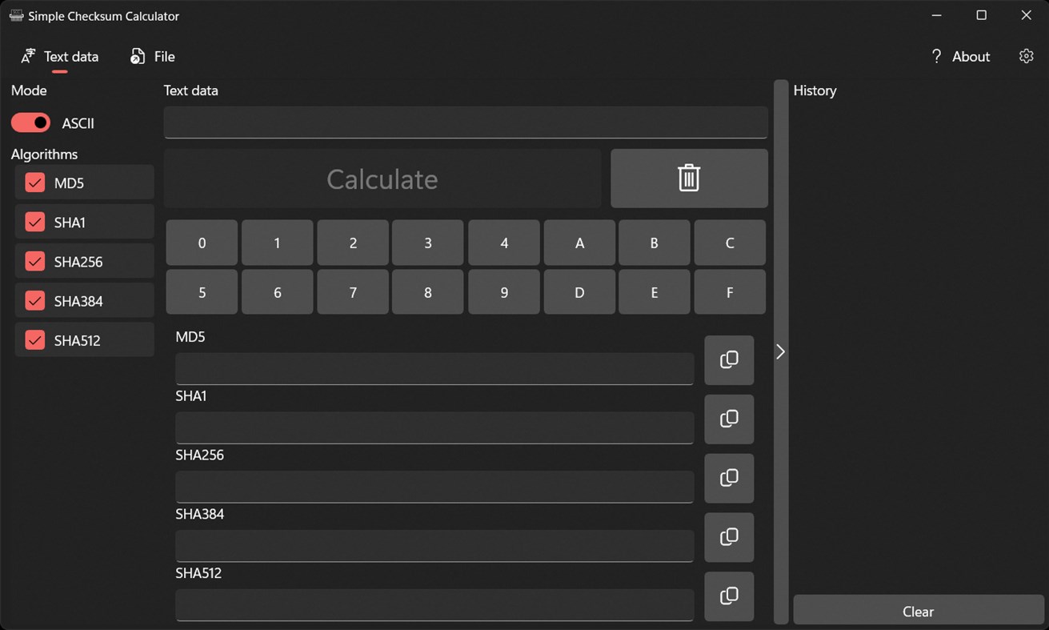Copy the SHA256 checksum result
The height and width of the screenshot is (630, 1049).
729,478
